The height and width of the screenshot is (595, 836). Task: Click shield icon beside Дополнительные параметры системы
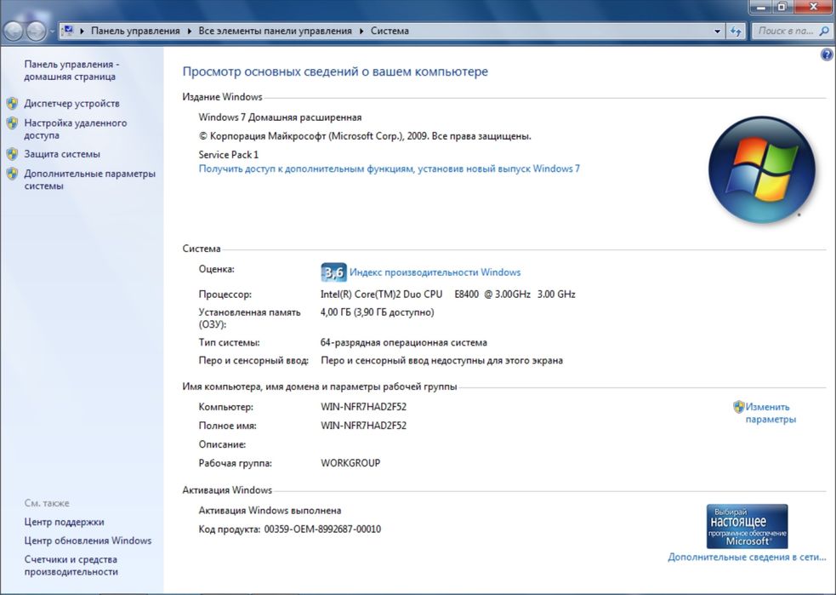point(12,174)
